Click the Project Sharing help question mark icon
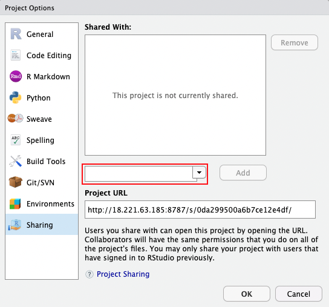This screenshot has width=329, height=307. pyautogui.click(x=90, y=274)
